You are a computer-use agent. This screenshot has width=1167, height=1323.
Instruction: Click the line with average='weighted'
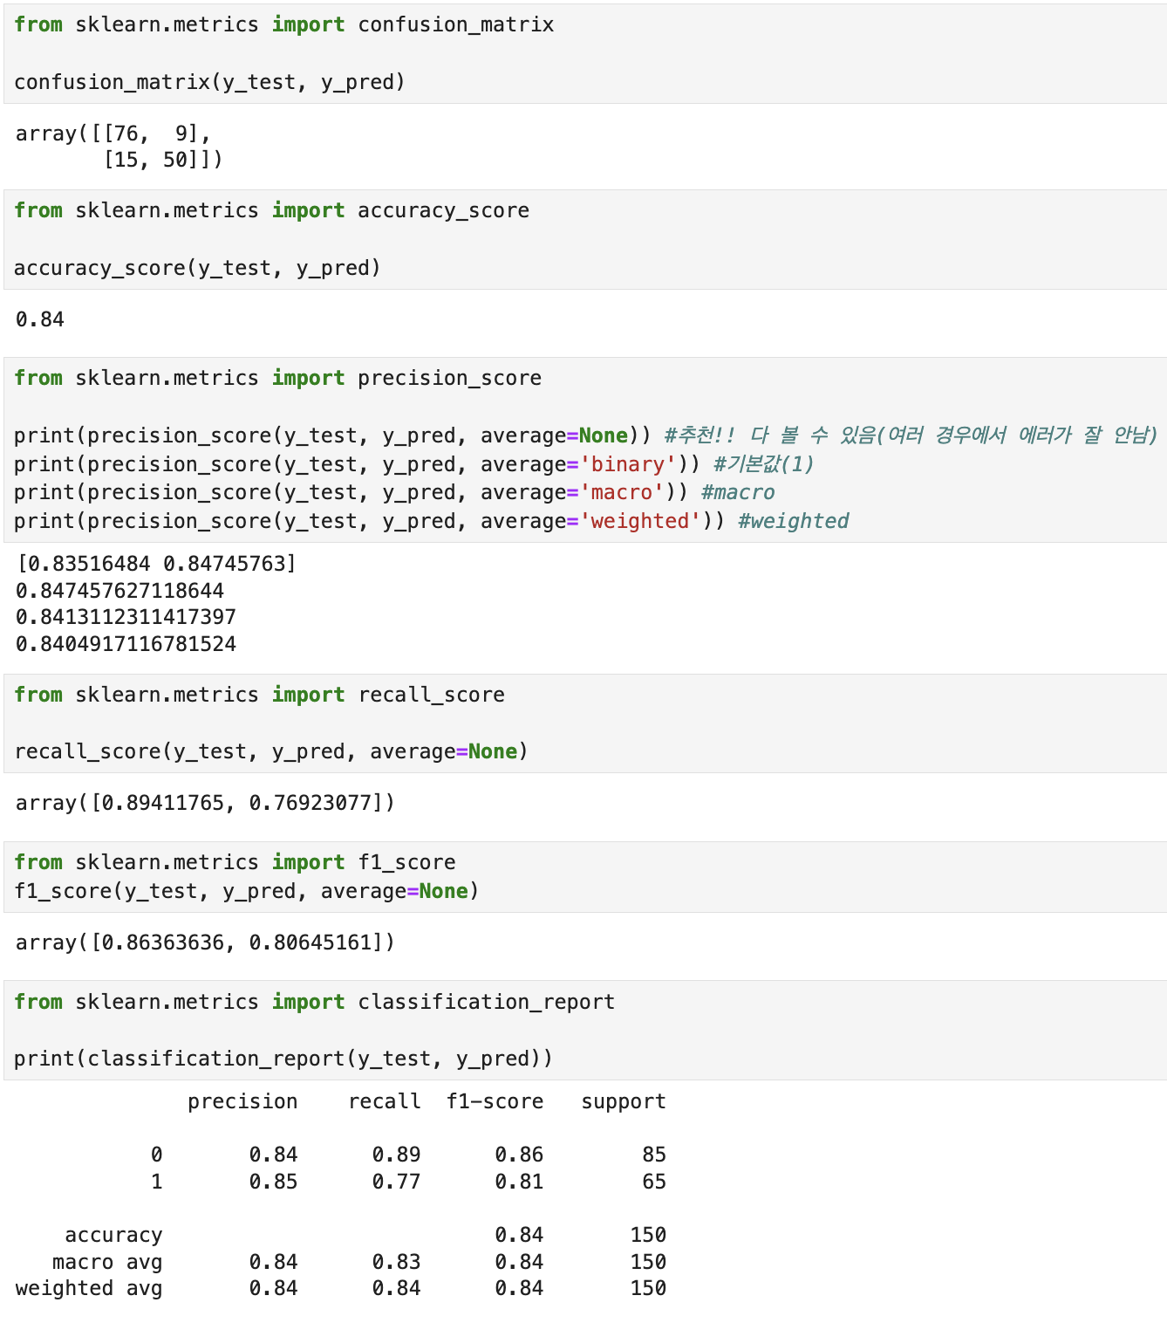[x=432, y=521]
